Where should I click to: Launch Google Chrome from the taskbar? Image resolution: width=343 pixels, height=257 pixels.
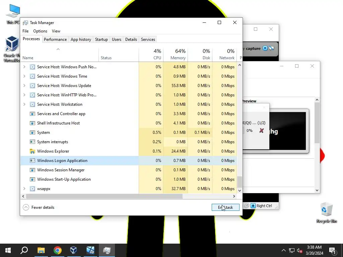pyautogui.click(x=57, y=250)
